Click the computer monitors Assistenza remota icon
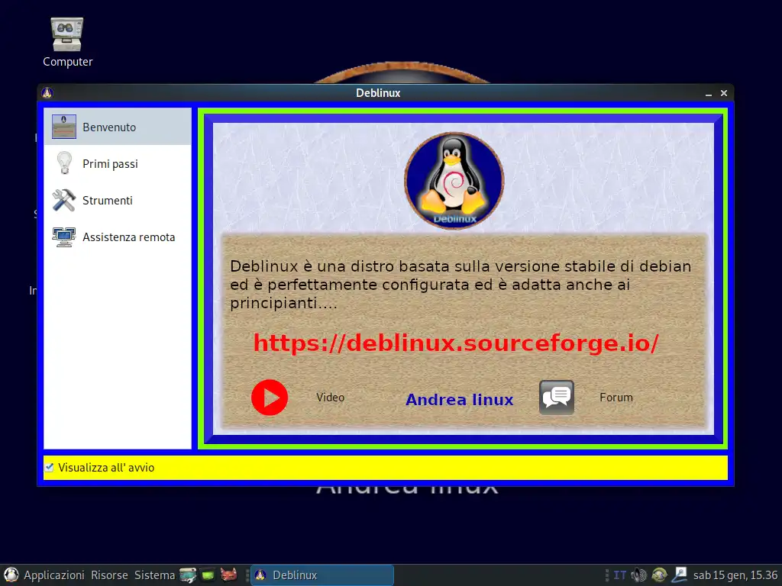The height and width of the screenshot is (586, 782). click(x=64, y=237)
